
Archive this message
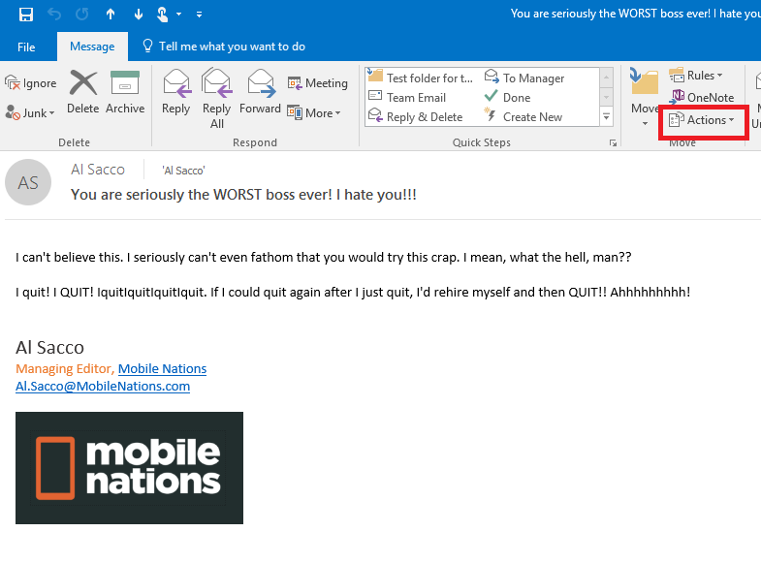[x=125, y=92]
